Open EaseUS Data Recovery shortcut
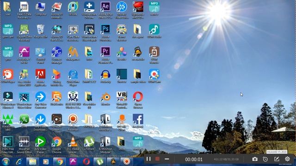The width and height of the screenshot is (296, 166). [24, 10]
